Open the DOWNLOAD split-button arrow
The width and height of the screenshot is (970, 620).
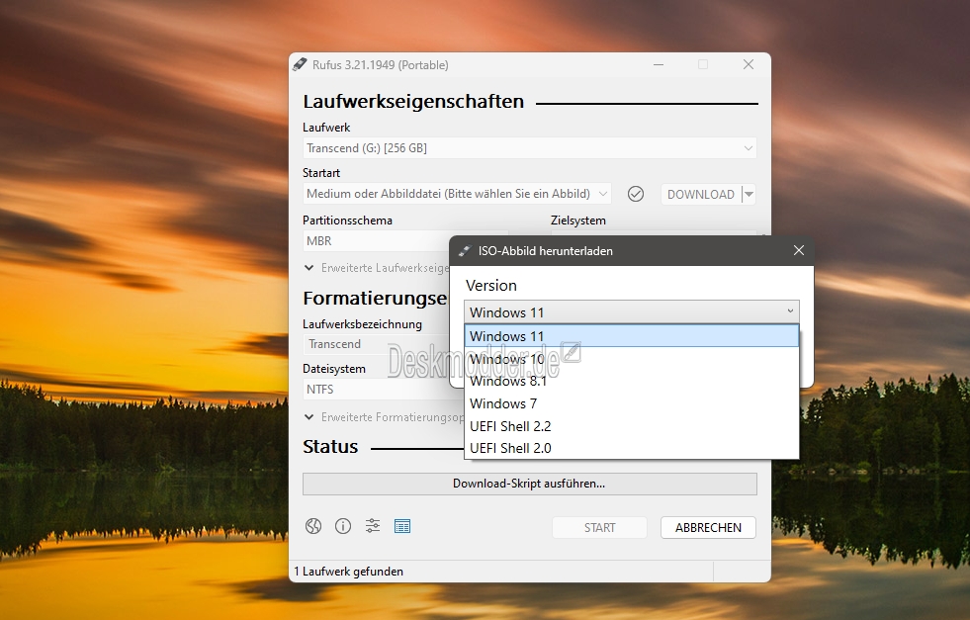coord(749,194)
